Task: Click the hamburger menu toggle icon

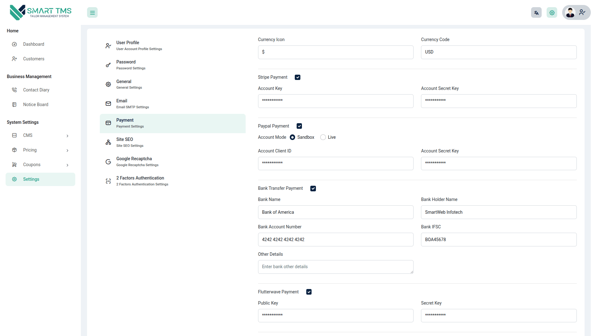Action: 92,13
